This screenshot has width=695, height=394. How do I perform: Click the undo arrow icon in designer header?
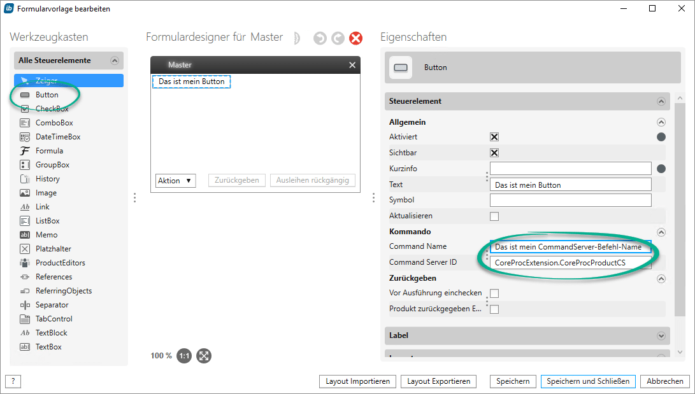pos(320,38)
